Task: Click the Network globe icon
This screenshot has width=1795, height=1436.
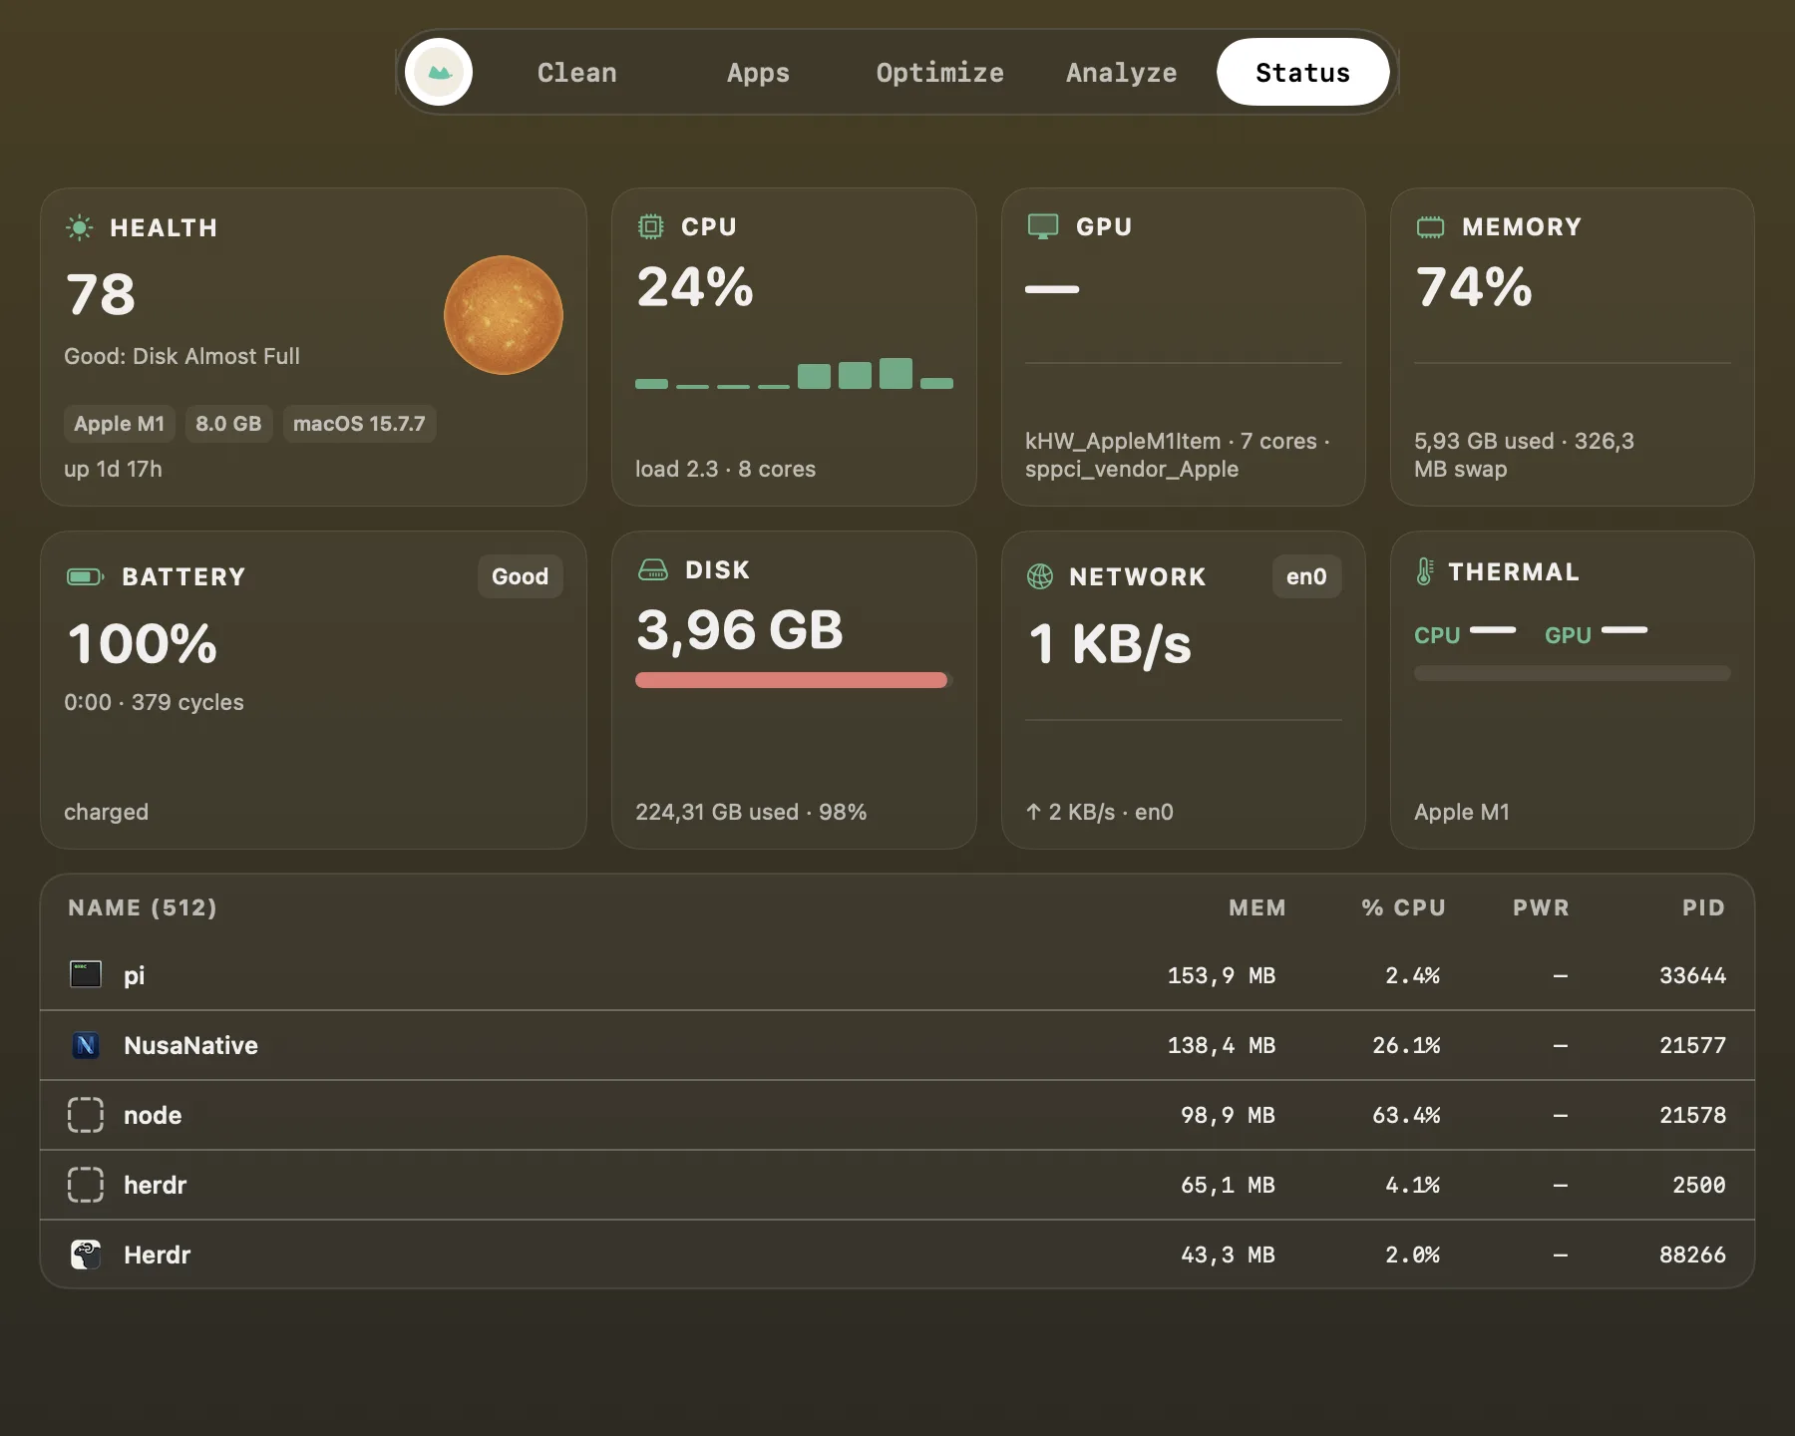Action: (x=1040, y=576)
